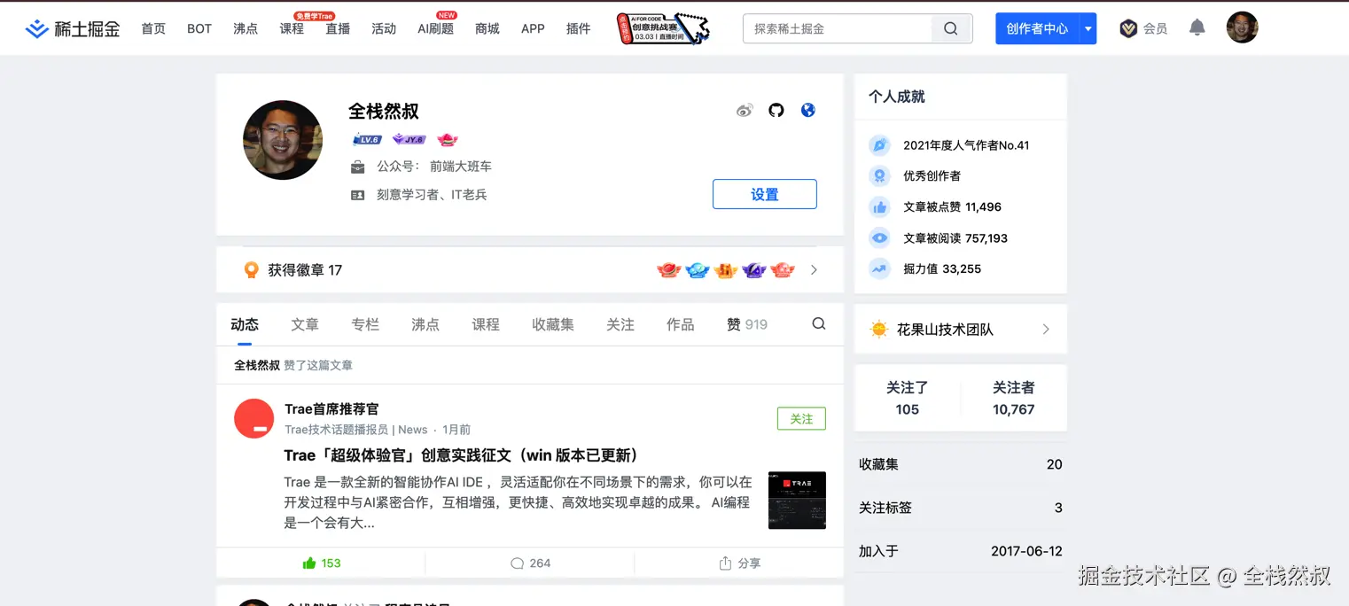Click the 全栈然叔 profile name
Image resolution: width=1349 pixels, height=606 pixels.
point(384,111)
